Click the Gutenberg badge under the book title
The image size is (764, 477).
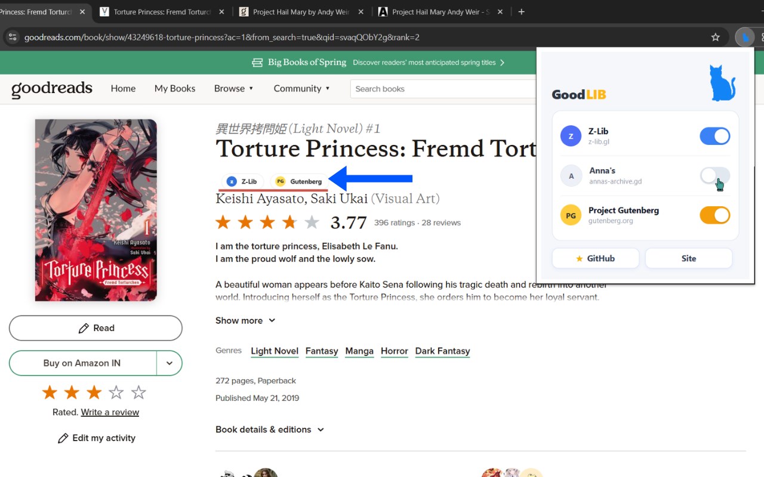click(298, 181)
